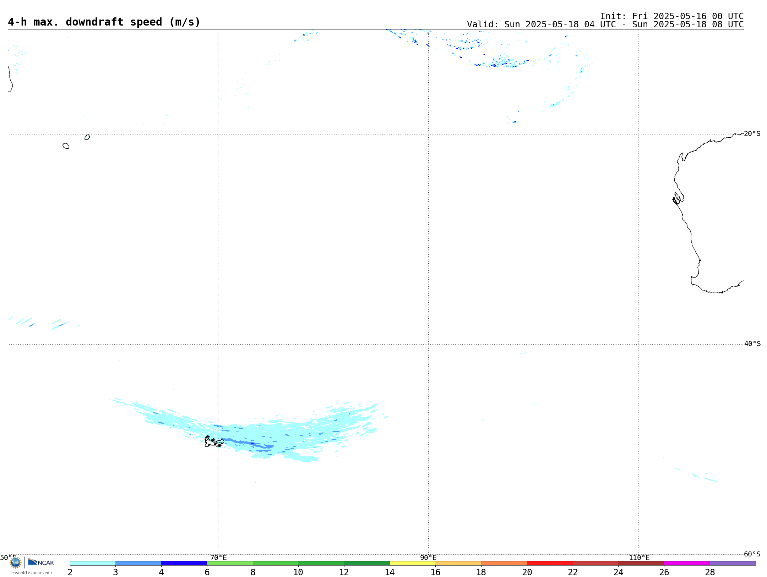The width and height of the screenshot is (767, 577).
Task: Click the 90°E longitude label
Action: tap(428, 557)
